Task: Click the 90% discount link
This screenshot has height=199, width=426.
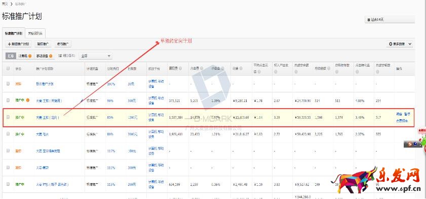Action: [110, 101]
